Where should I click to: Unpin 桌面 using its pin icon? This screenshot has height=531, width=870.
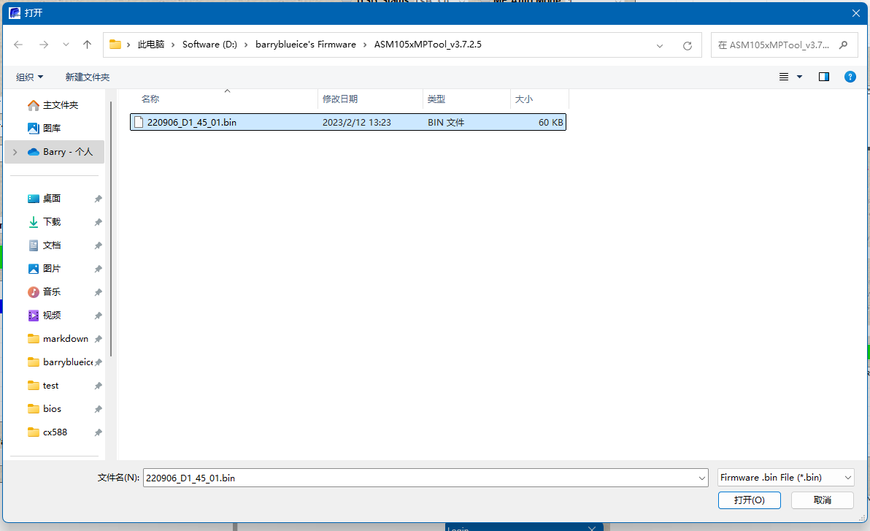(99, 198)
